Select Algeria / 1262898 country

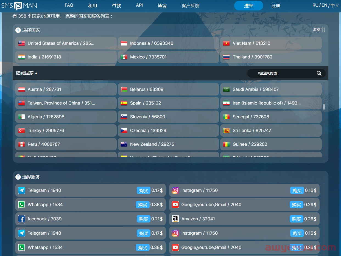pyautogui.click(x=66, y=117)
